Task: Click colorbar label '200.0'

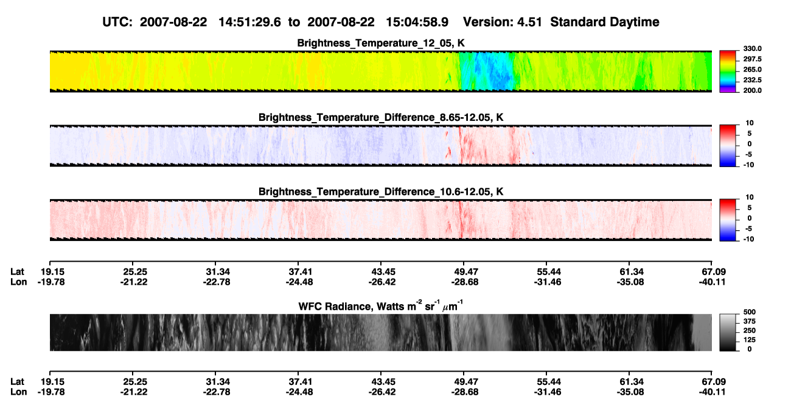Action: click(x=751, y=90)
